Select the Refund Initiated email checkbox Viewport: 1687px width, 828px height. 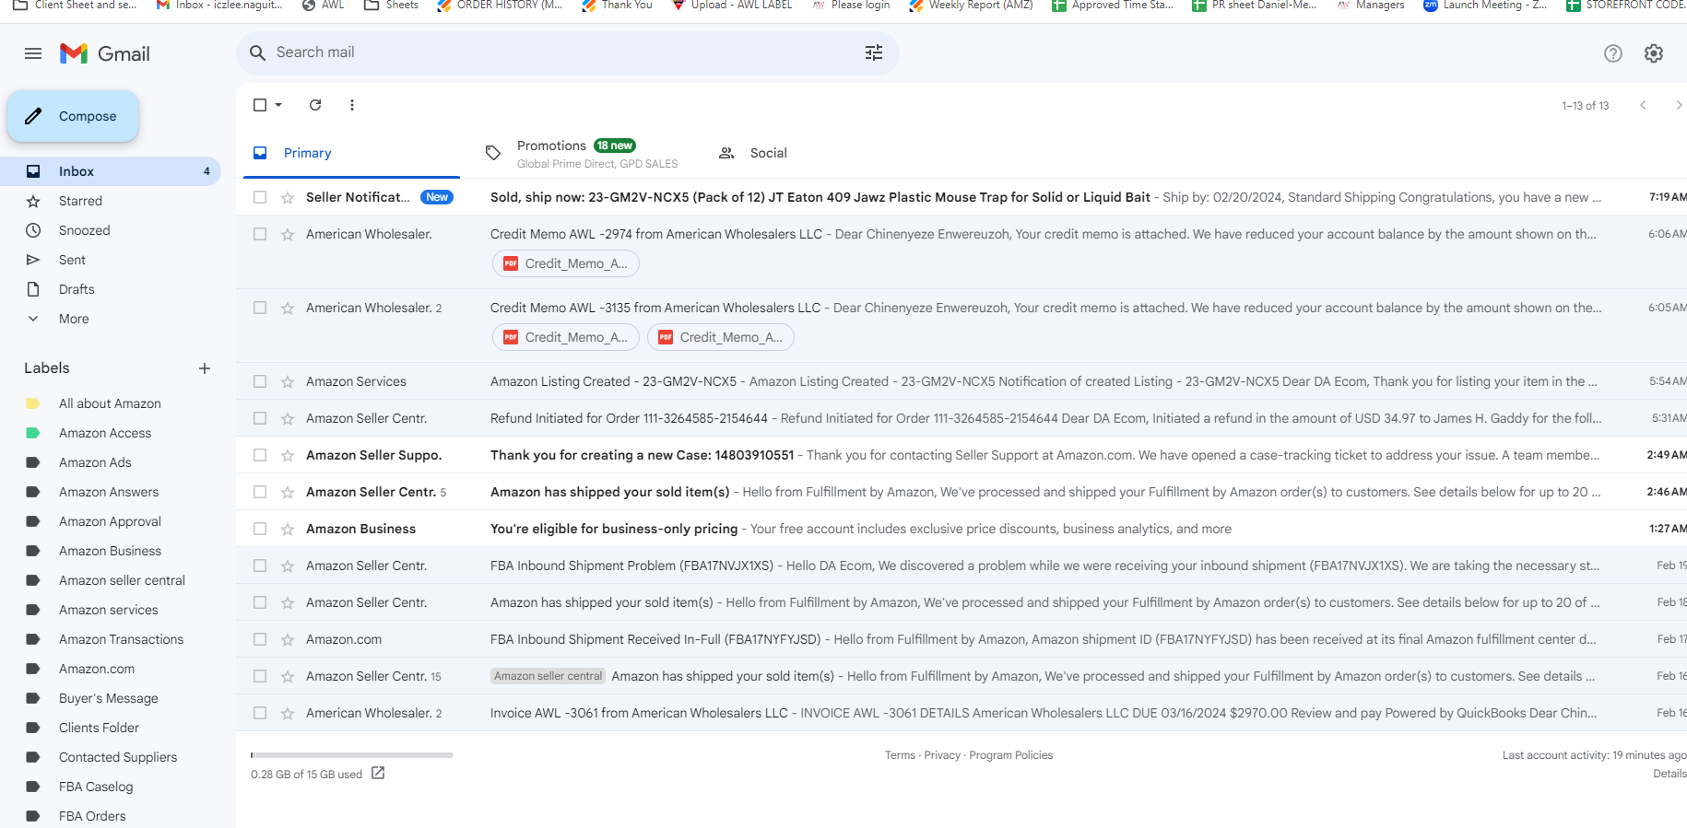click(260, 418)
